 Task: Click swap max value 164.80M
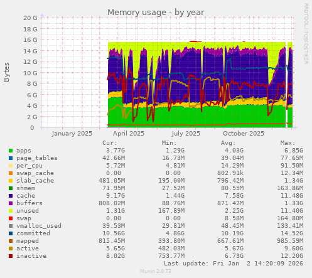point(290,218)
